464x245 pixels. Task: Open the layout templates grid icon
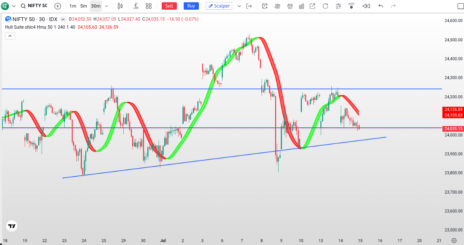(149, 6)
